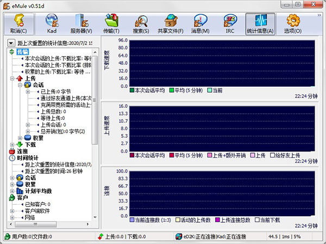This screenshot has width=326, height=244.
Task: Select the 连接 item in the statistics tree
Action: coord(22,151)
